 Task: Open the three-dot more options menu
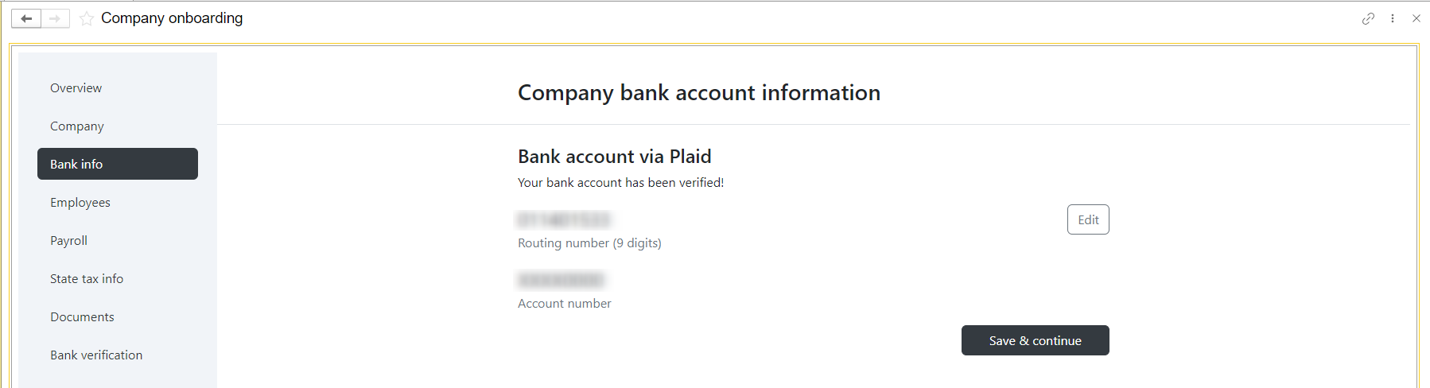(1393, 18)
